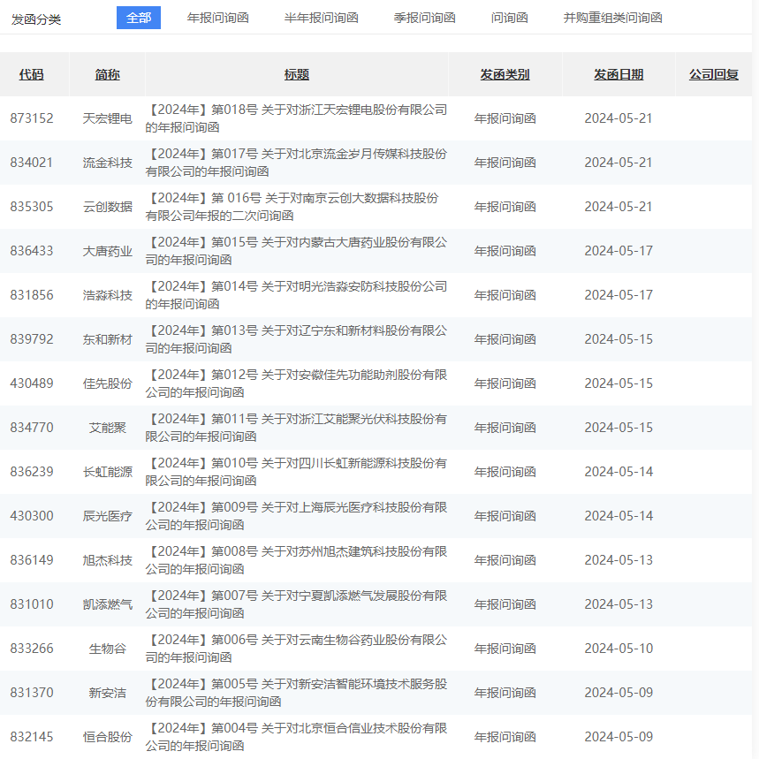Select the 全部 filter tab
The image size is (759, 759).
click(x=139, y=18)
